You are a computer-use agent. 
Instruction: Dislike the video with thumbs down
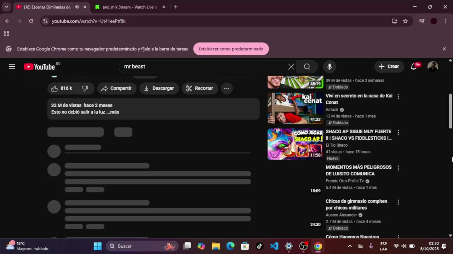[x=85, y=88]
